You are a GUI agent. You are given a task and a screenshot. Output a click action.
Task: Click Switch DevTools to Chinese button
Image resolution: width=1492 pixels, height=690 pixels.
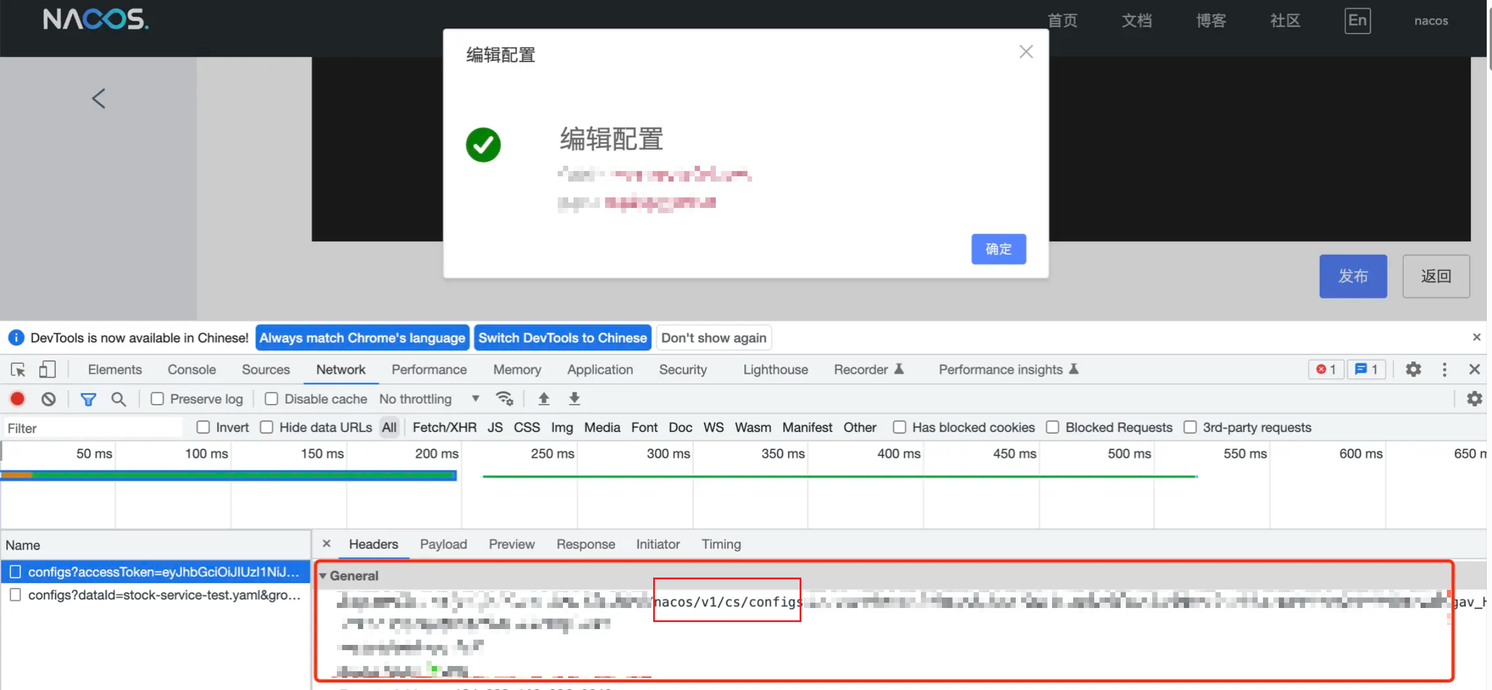[x=562, y=338]
